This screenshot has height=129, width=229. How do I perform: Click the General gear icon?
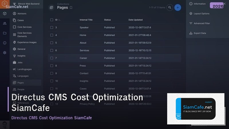[14, 49]
